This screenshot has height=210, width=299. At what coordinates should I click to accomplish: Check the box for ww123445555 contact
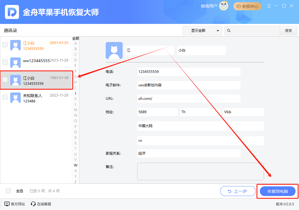5,62
